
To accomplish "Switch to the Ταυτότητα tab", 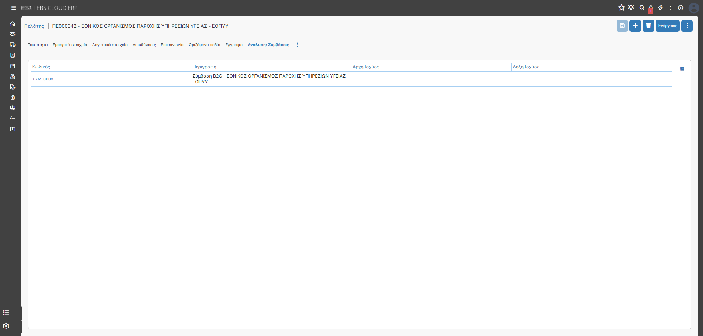I will (x=38, y=45).
